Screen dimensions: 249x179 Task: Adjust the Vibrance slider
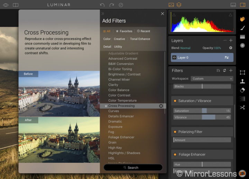click(x=202, y=117)
